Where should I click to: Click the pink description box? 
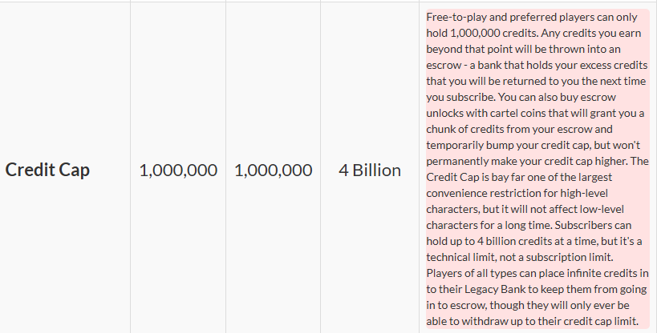pos(537,169)
